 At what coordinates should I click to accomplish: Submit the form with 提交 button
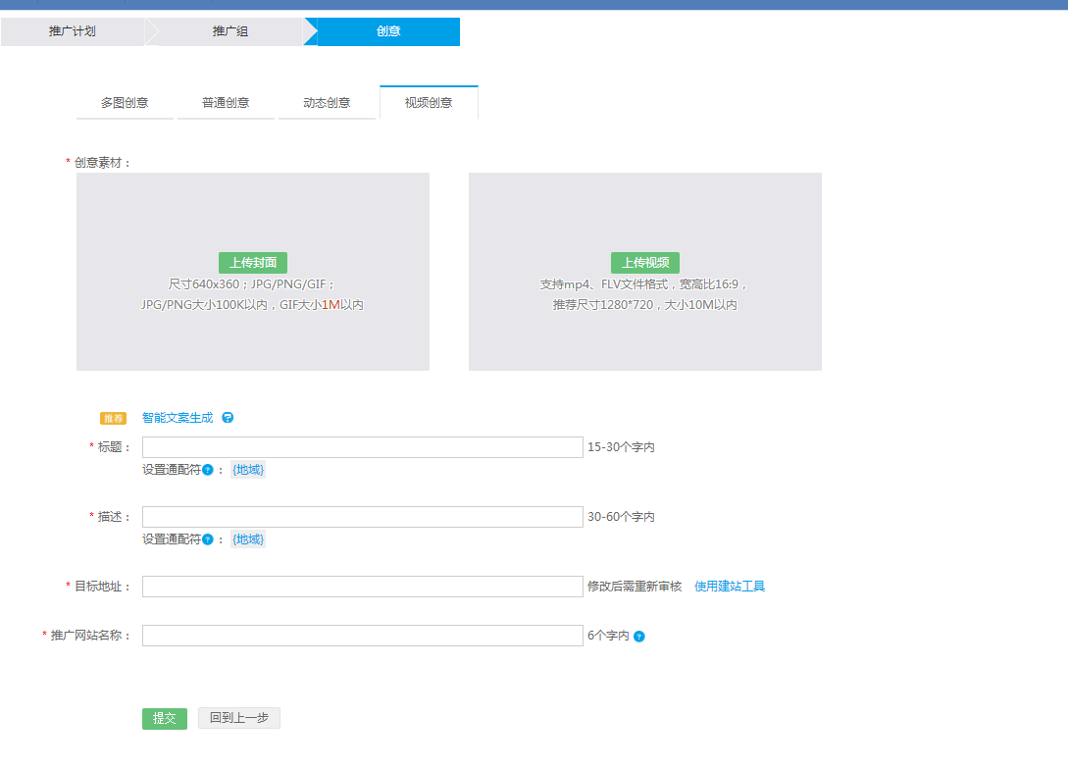coord(164,717)
